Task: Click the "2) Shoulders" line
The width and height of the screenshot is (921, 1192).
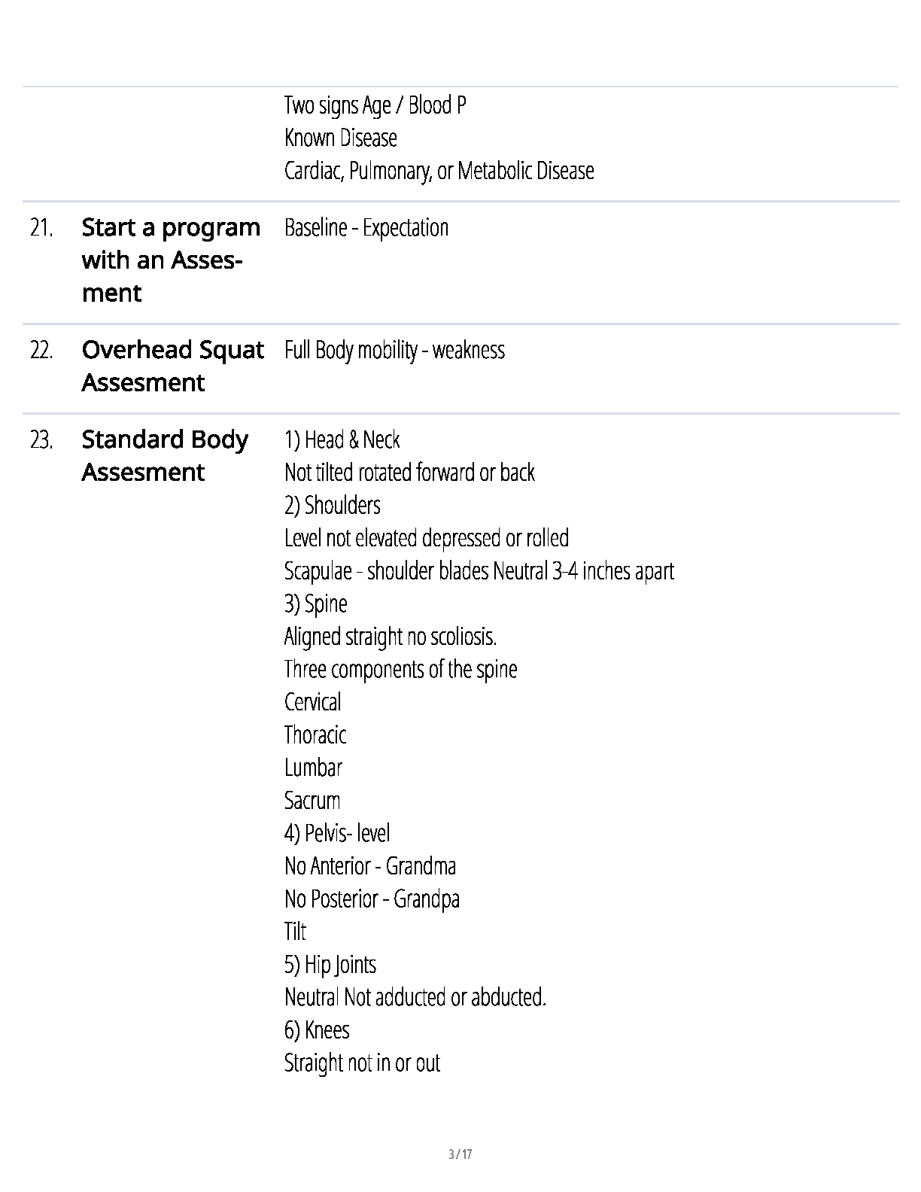Action: click(332, 505)
